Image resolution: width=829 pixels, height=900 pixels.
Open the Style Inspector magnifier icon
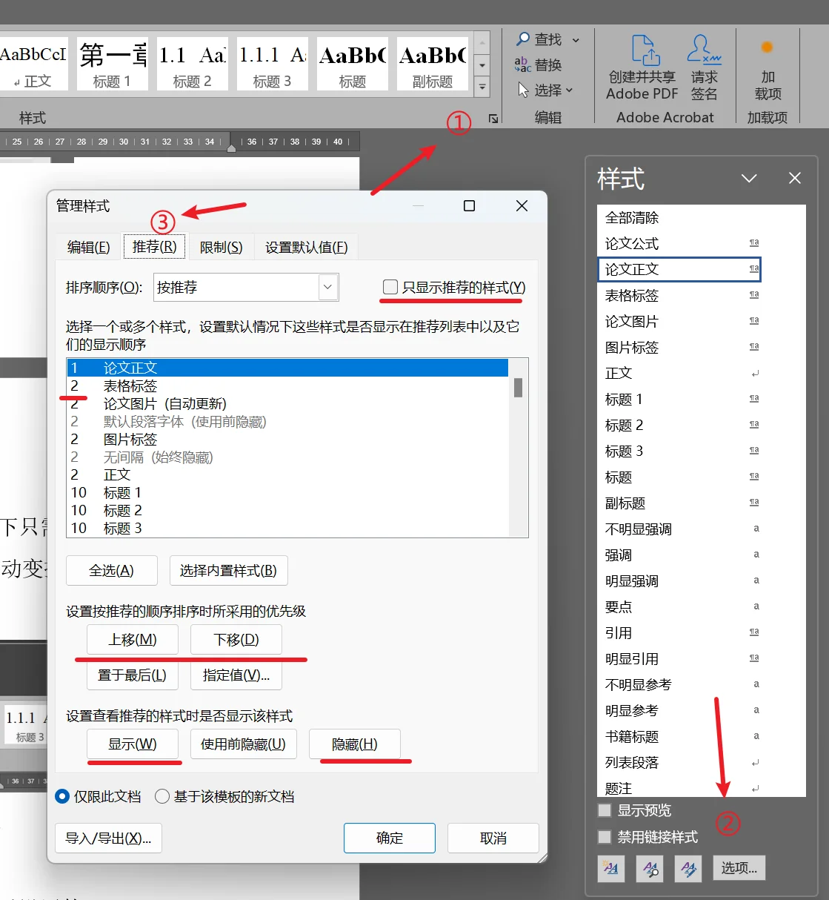[x=650, y=868]
